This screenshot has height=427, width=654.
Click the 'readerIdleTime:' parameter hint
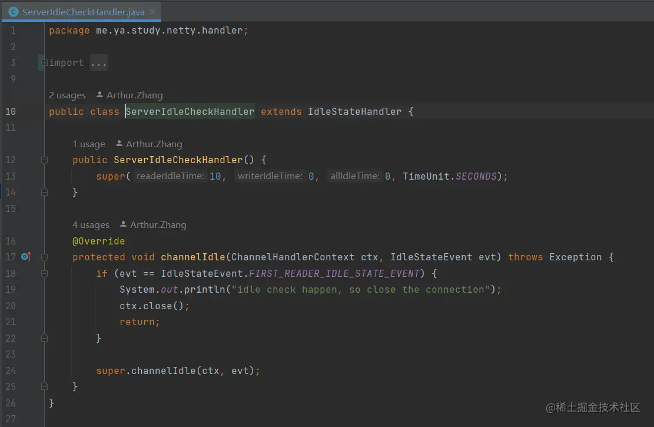pos(170,176)
